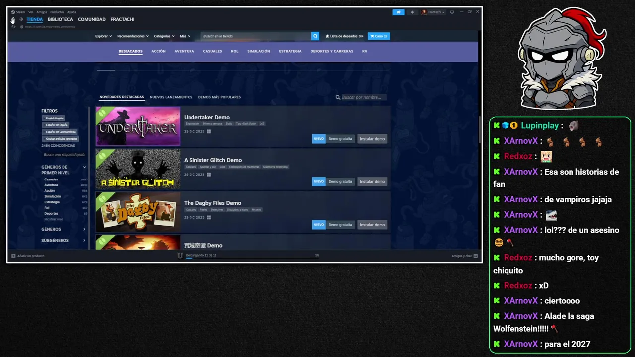Open the Amigos y chat icon
Image resolution: width=635 pixels, height=357 pixels.
pyautogui.click(x=475, y=256)
